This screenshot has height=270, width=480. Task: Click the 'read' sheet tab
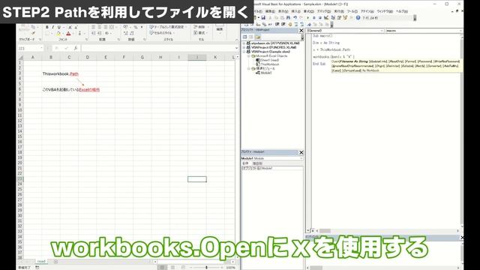(x=41, y=262)
